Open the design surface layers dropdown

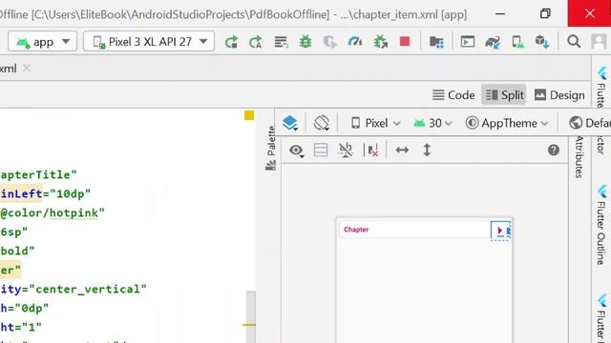point(290,123)
